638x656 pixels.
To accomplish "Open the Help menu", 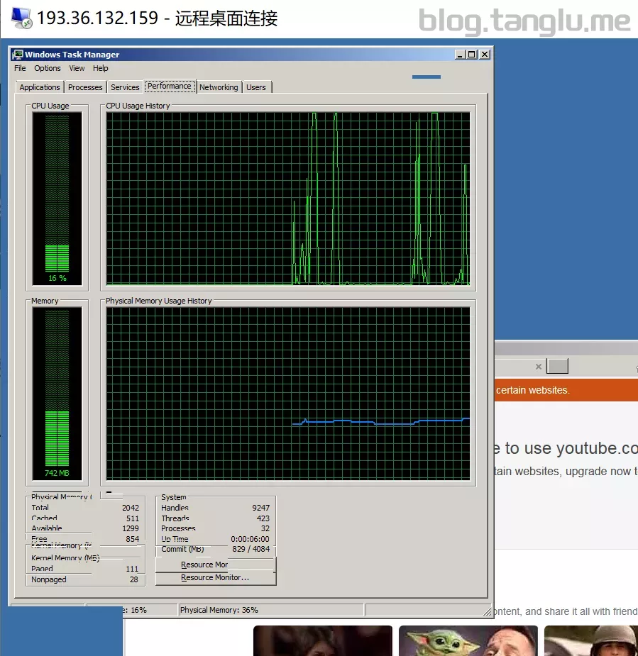I will 101,68.
